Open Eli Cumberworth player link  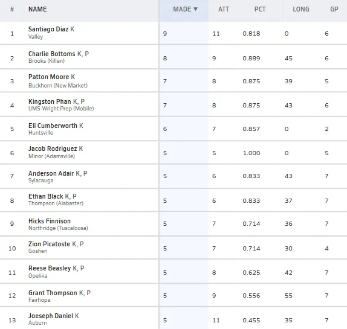53,126
